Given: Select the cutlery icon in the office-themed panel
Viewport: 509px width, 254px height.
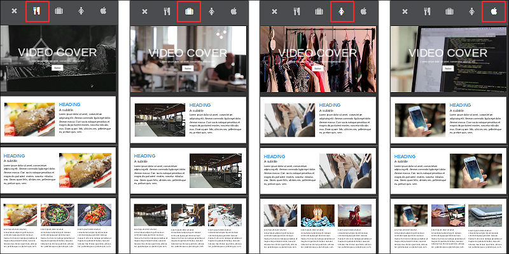Looking at the screenshot, I should tap(167, 11).
